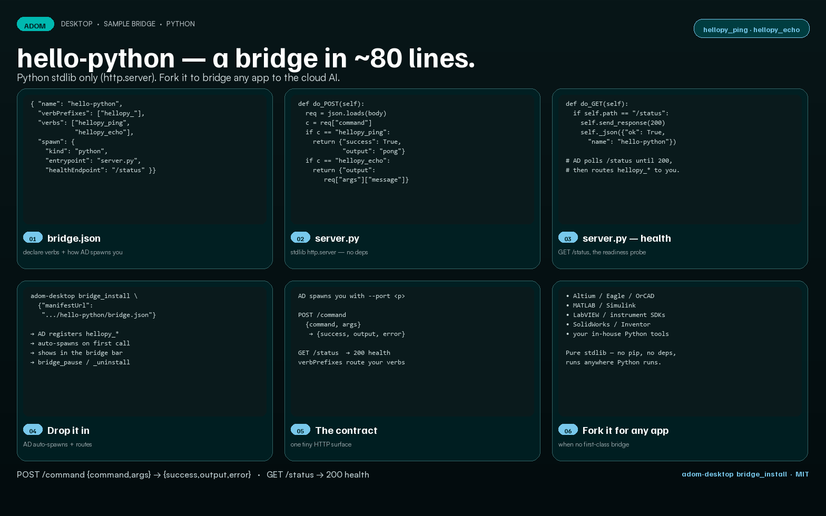Select the PYTHON breadcrumb label

click(181, 24)
